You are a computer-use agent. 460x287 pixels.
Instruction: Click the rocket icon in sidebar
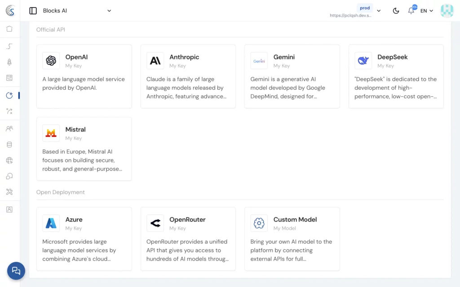(x=9, y=62)
